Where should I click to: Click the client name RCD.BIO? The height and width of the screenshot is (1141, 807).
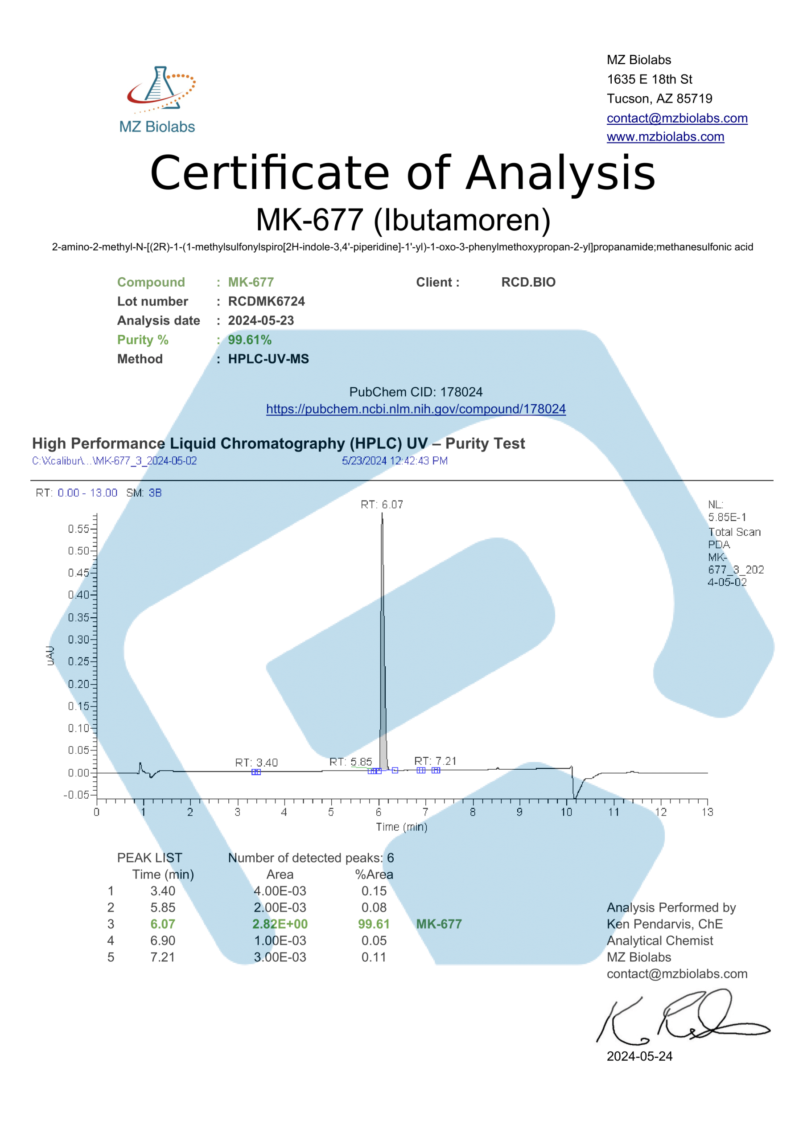(x=528, y=282)
